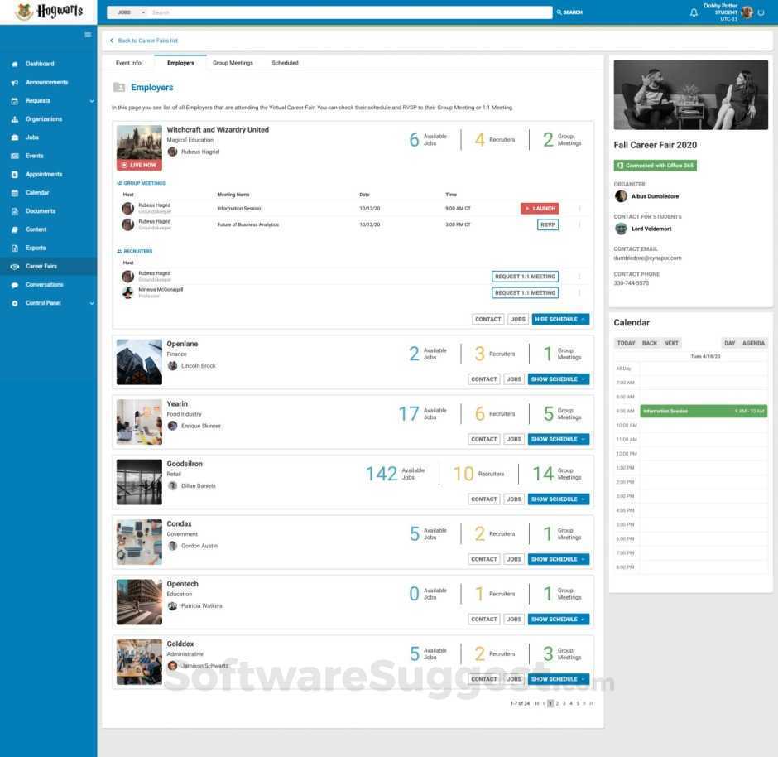
Task: Open the Event Info tab
Action: pos(129,62)
